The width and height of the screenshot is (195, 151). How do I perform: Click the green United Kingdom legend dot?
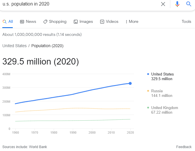148,108
